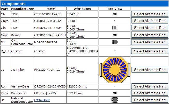This screenshot has width=169, height=104.
Task: Click the D_LED part name cell
Action: coord(6,51)
